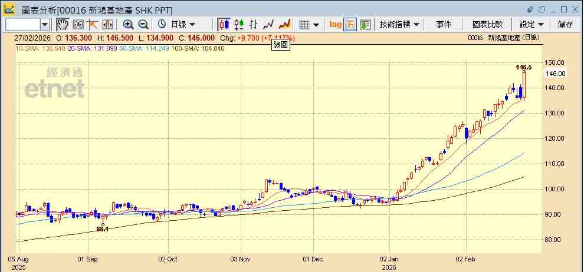The height and width of the screenshot is (272, 584).
Task: Switch to the simple line chart type
Action: pyautogui.click(x=268, y=25)
